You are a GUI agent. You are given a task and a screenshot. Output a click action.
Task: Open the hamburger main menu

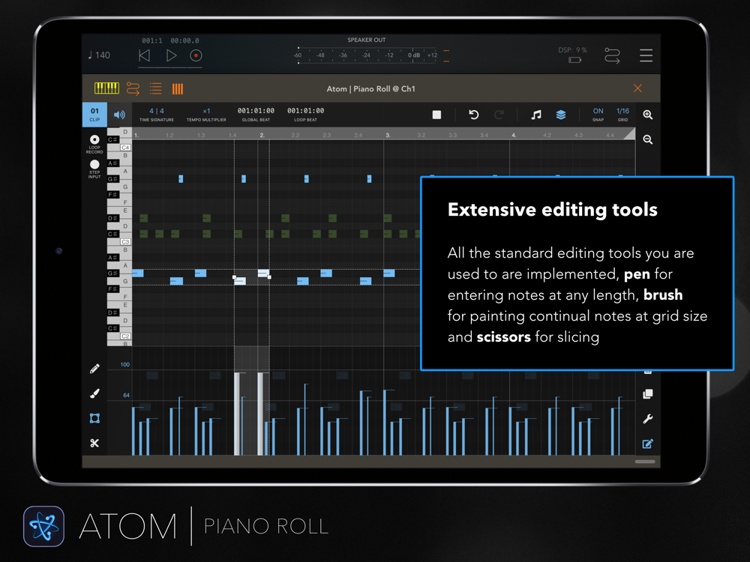(646, 55)
